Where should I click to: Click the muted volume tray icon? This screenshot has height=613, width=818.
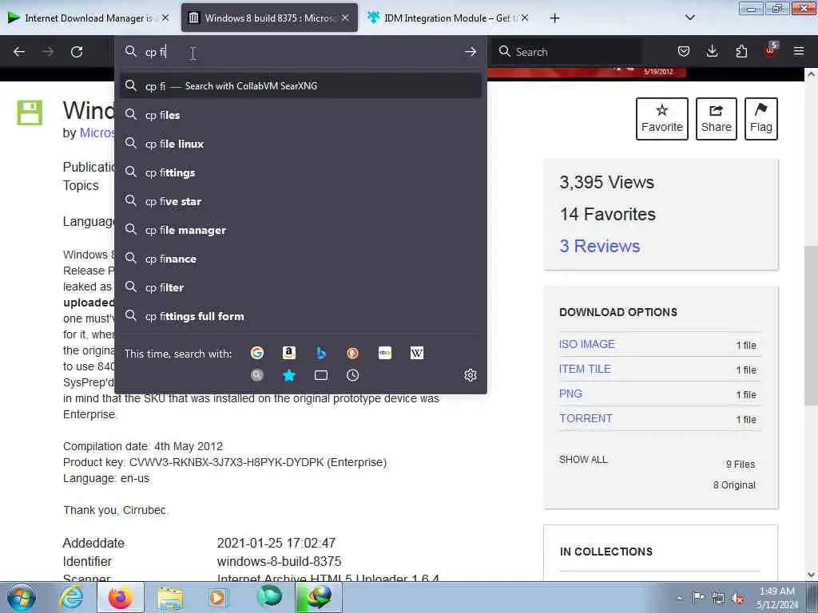point(737,598)
